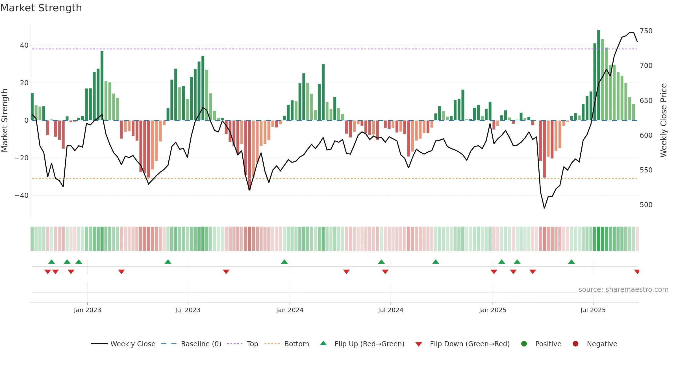Click the green Positive circle in legend
678x381 pixels.
(x=524, y=344)
